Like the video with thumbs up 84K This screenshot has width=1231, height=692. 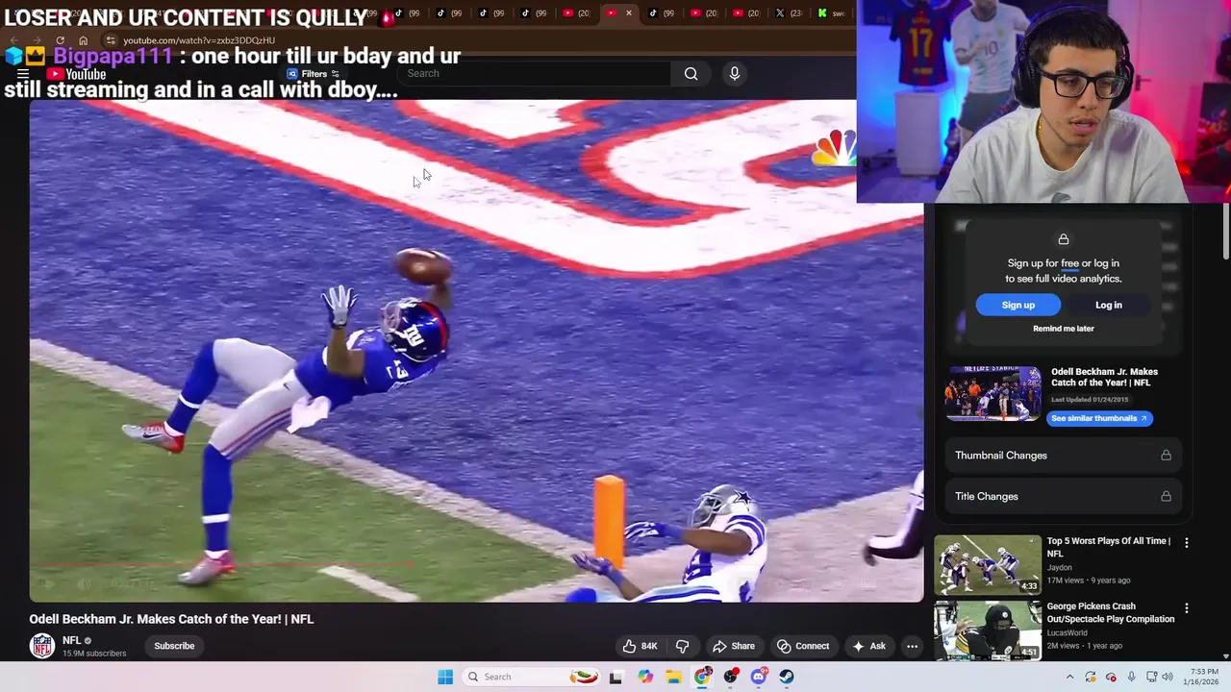click(640, 646)
